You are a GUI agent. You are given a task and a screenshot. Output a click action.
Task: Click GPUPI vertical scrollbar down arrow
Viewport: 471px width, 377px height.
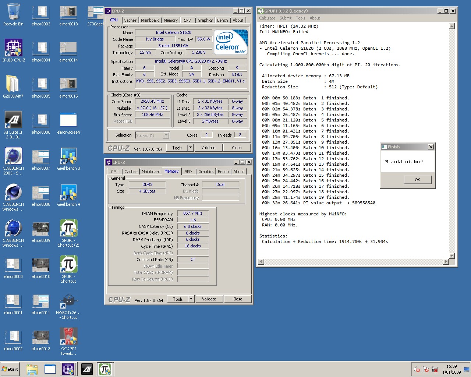coord(452,256)
